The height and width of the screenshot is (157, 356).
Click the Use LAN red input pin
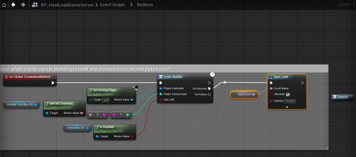click(x=160, y=100)
